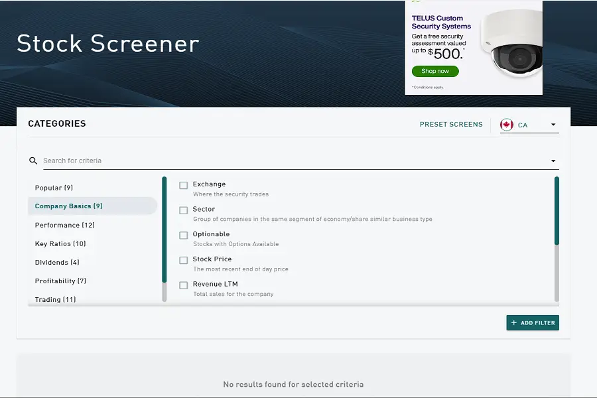
Task: Switch to Key Ratios (10) category
Action: point(60,243)
